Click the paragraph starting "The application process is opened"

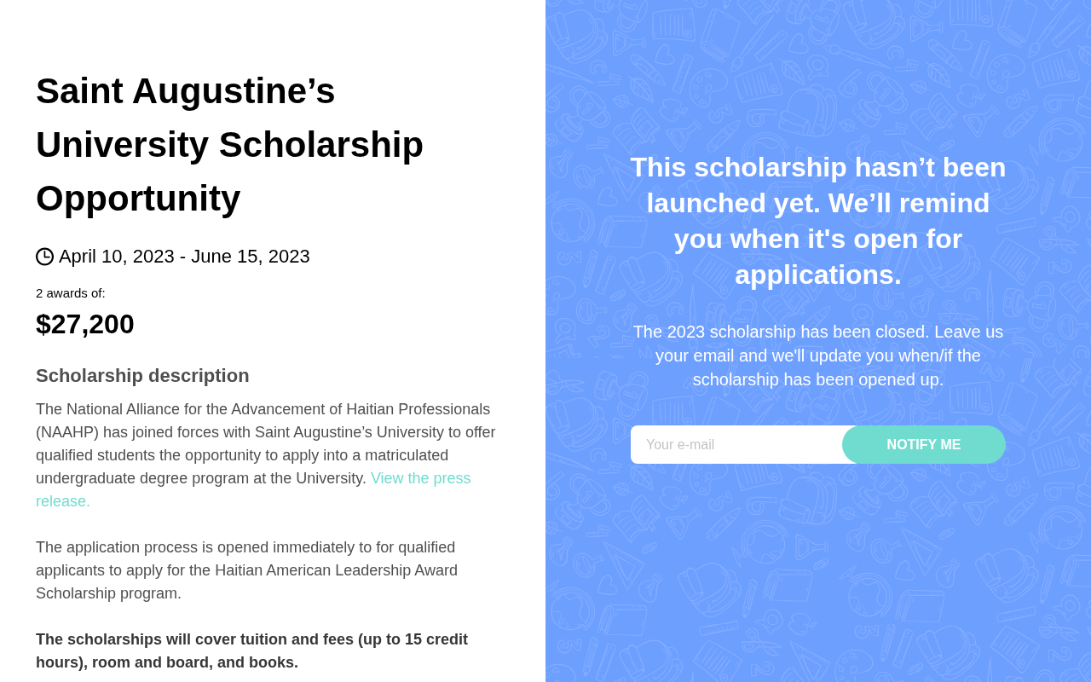(247, 570)
